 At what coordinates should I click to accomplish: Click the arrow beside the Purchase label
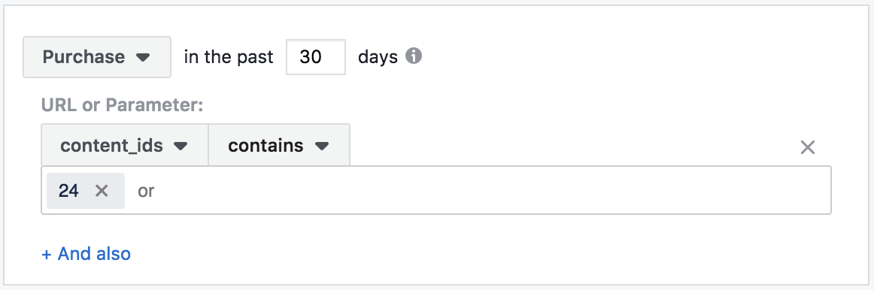coord(143,57)
